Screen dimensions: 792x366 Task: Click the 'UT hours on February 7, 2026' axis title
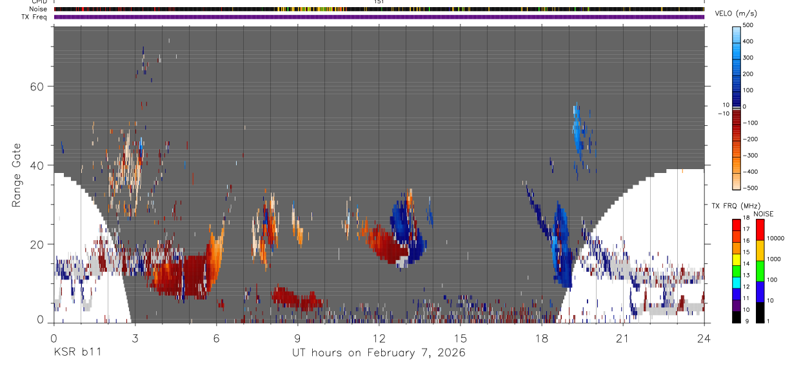point(379,352)
